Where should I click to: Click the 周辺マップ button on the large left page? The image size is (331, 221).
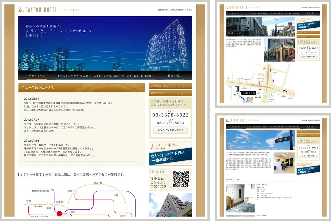click(170, 93)
